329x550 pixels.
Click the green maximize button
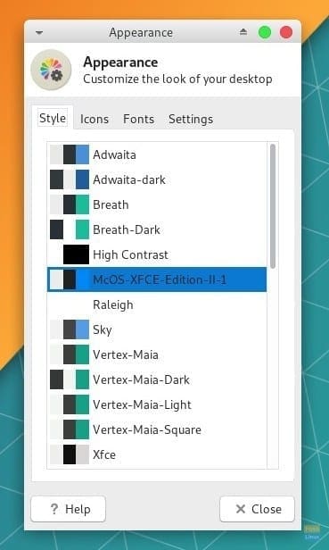click(265, 33)
